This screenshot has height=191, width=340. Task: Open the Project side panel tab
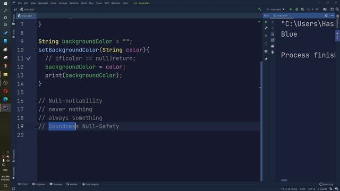(x=14, y=20)
